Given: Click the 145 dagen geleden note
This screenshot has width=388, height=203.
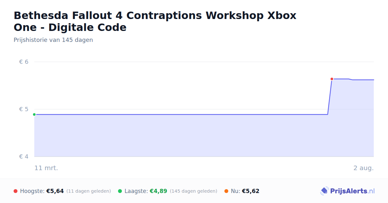Looking at the screenshot, I should click(193, 191).
